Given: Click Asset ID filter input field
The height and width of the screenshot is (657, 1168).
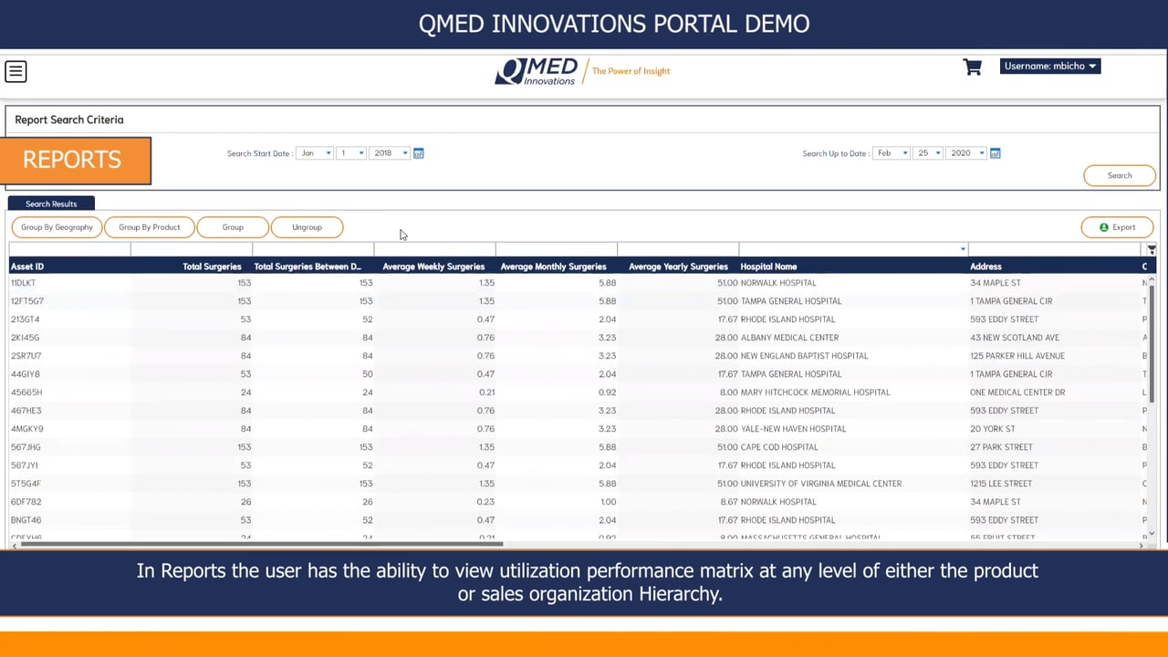Looking at the screenshot, I should tap(69, 249).
